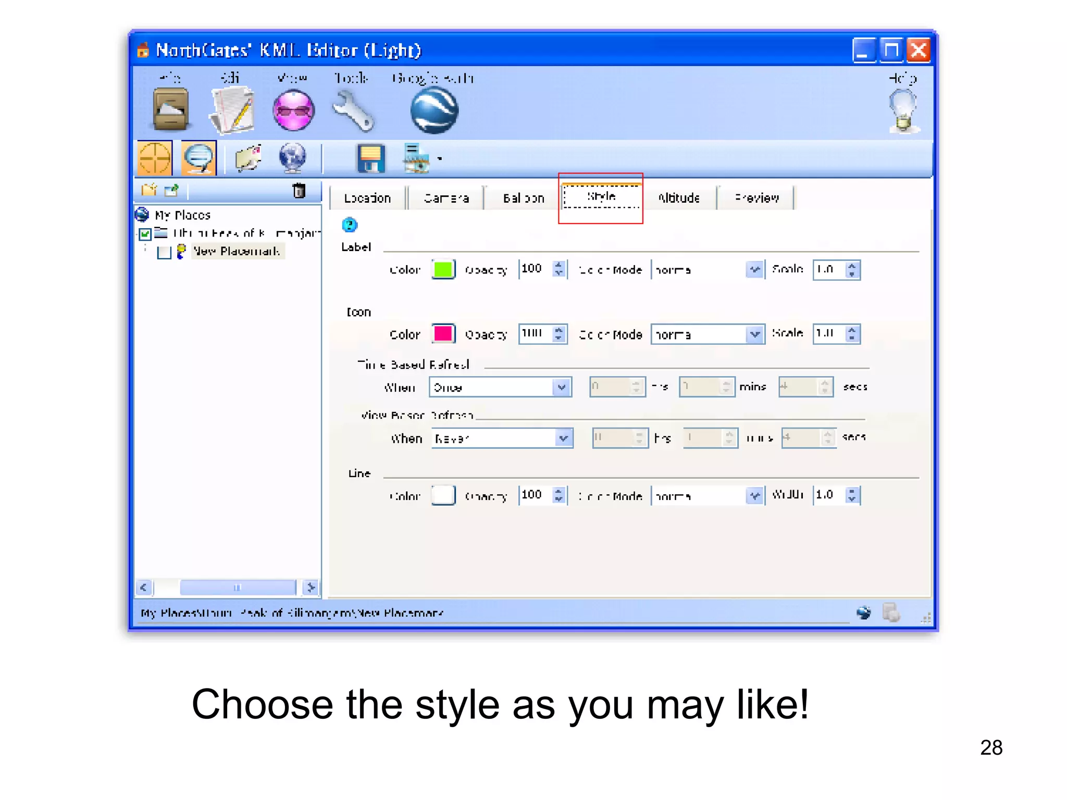Pick the white Line color swatch
1067x800 pixels.
click(x=443, y=495)
